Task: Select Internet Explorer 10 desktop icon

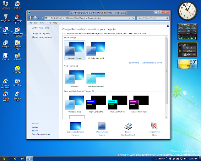Action: click(6, 84)
